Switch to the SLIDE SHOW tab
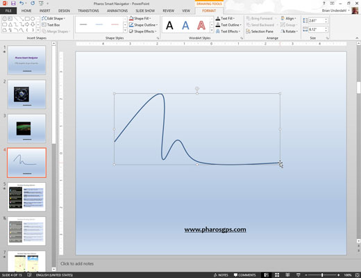 [x=145, y=10]
